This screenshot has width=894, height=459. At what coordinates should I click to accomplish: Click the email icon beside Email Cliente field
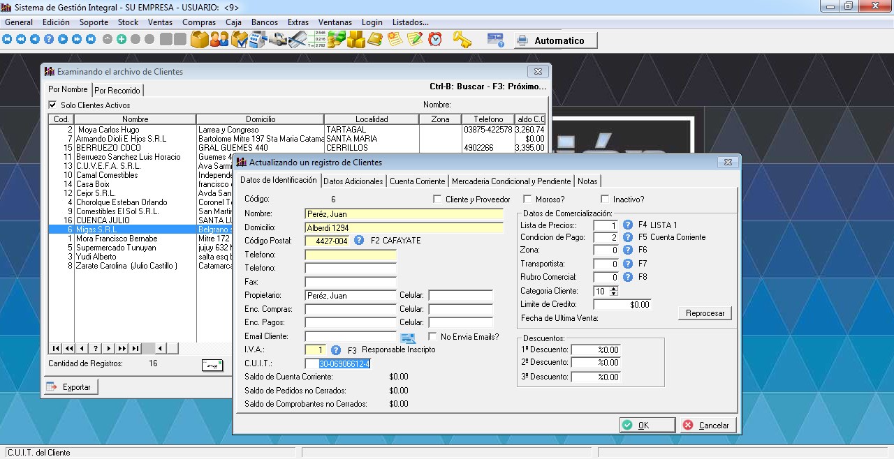[408, 338]
